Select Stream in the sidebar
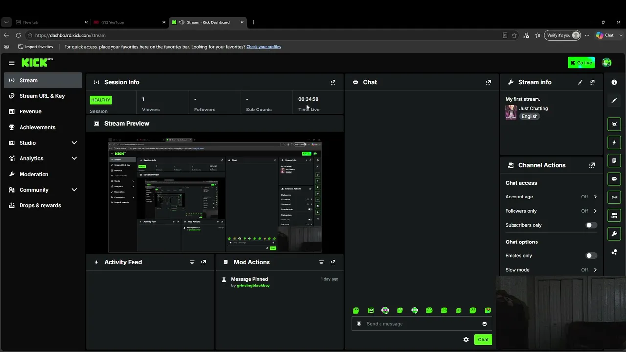Screen dimensions: 626x352 click(x=43, y=80)
